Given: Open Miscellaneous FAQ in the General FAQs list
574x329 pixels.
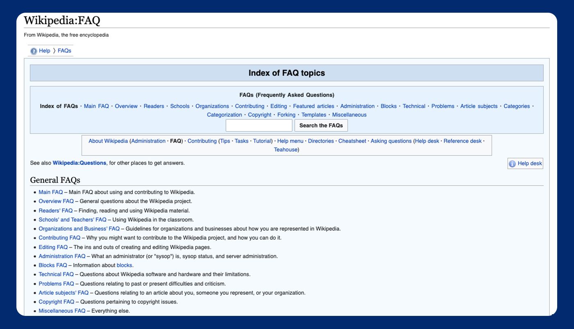Looking at the screenshot, I should [62, 311].
